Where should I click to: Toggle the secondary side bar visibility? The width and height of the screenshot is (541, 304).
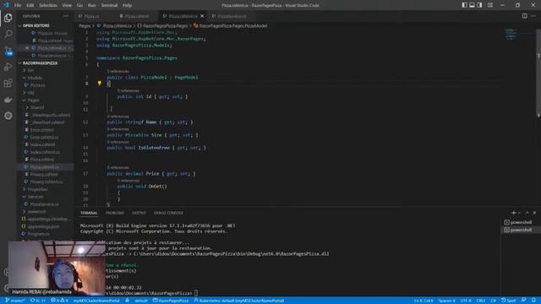479,5
